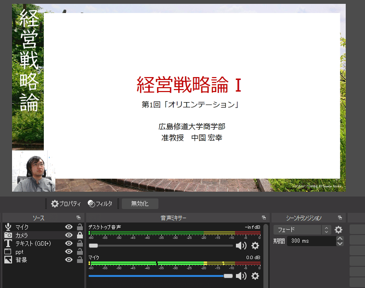Viewport: 365px width, 288px height.
Task: Select the マイク source name in ソース list
Action: click(22, 227)
